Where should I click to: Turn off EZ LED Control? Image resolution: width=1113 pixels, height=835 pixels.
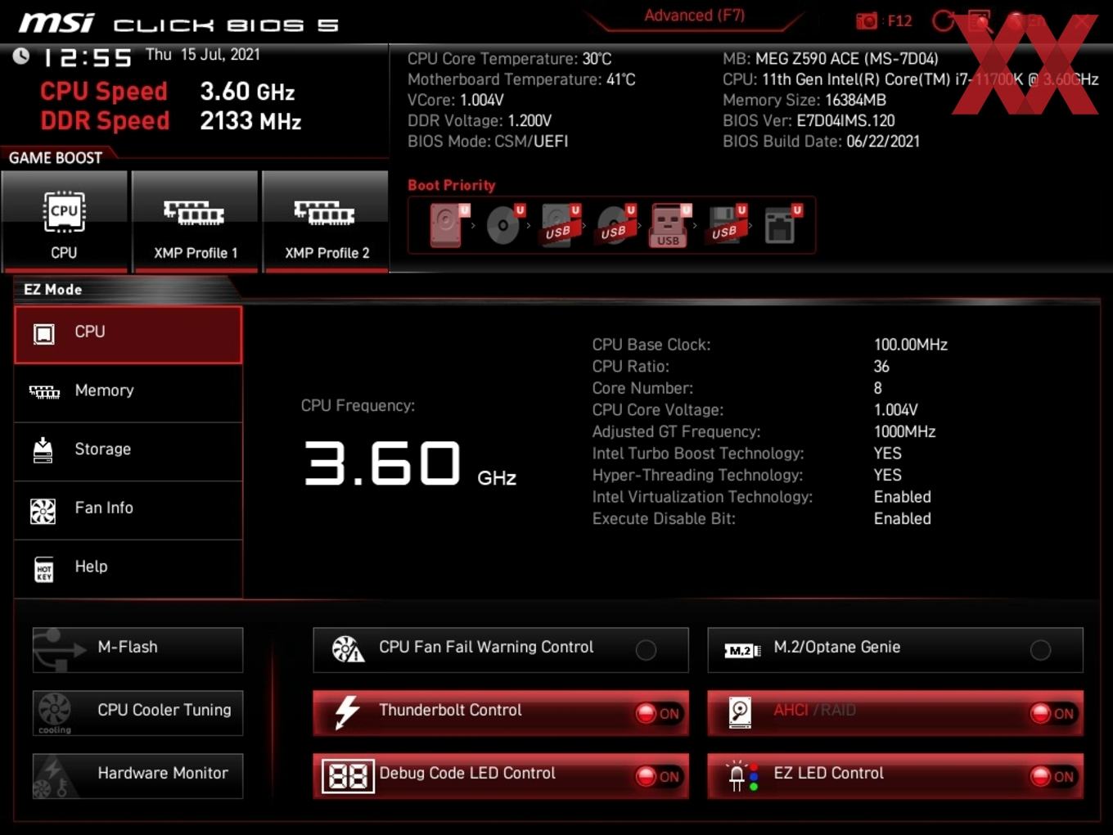[895, 776]
